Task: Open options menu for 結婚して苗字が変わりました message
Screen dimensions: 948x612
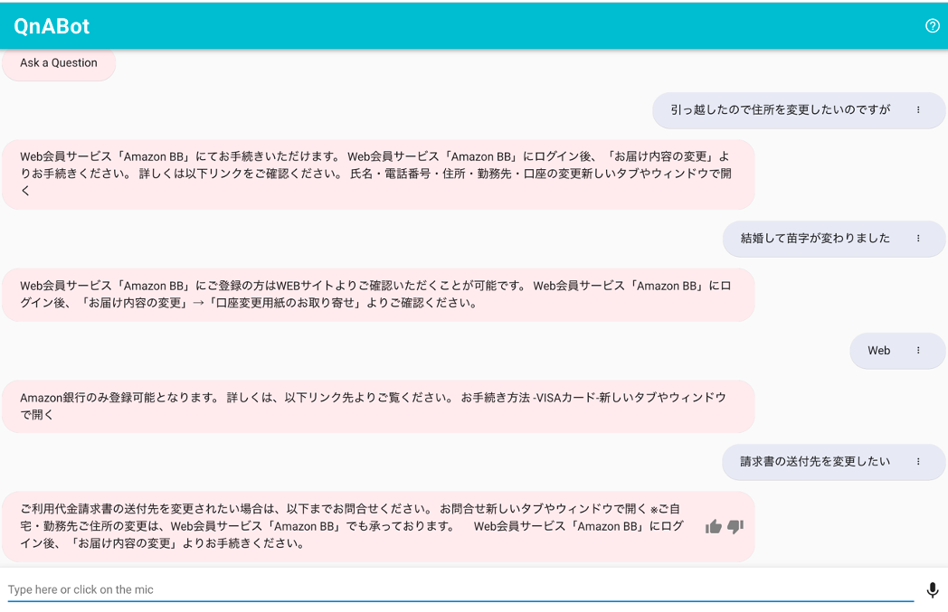Action: coord(918,239)
